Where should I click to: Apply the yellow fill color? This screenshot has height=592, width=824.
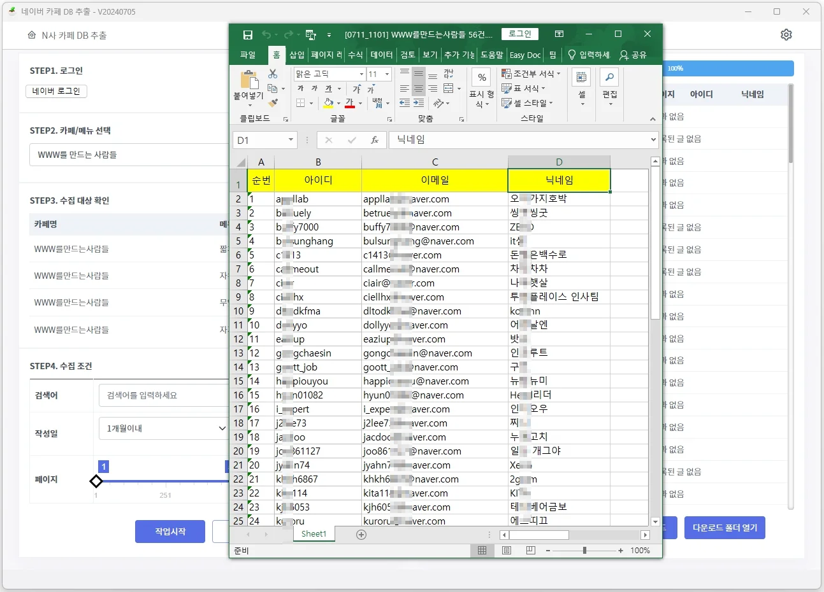329,103
